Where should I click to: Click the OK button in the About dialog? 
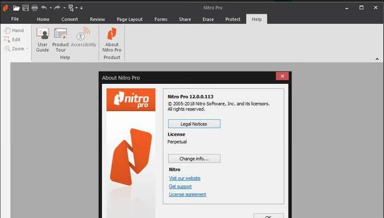pyautogui.click(x=268, y=216)
